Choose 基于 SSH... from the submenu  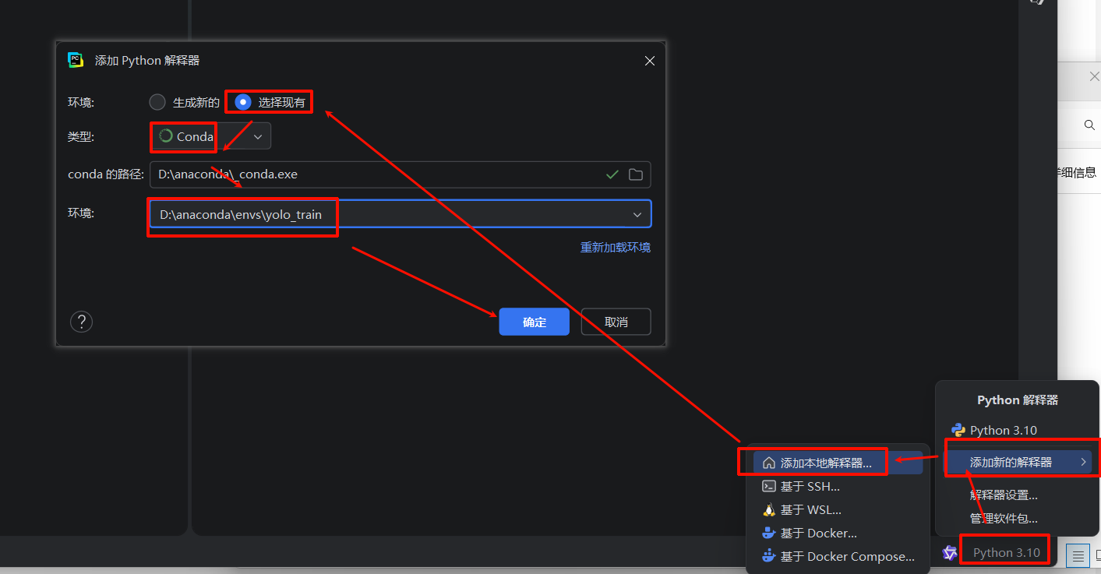838,486
